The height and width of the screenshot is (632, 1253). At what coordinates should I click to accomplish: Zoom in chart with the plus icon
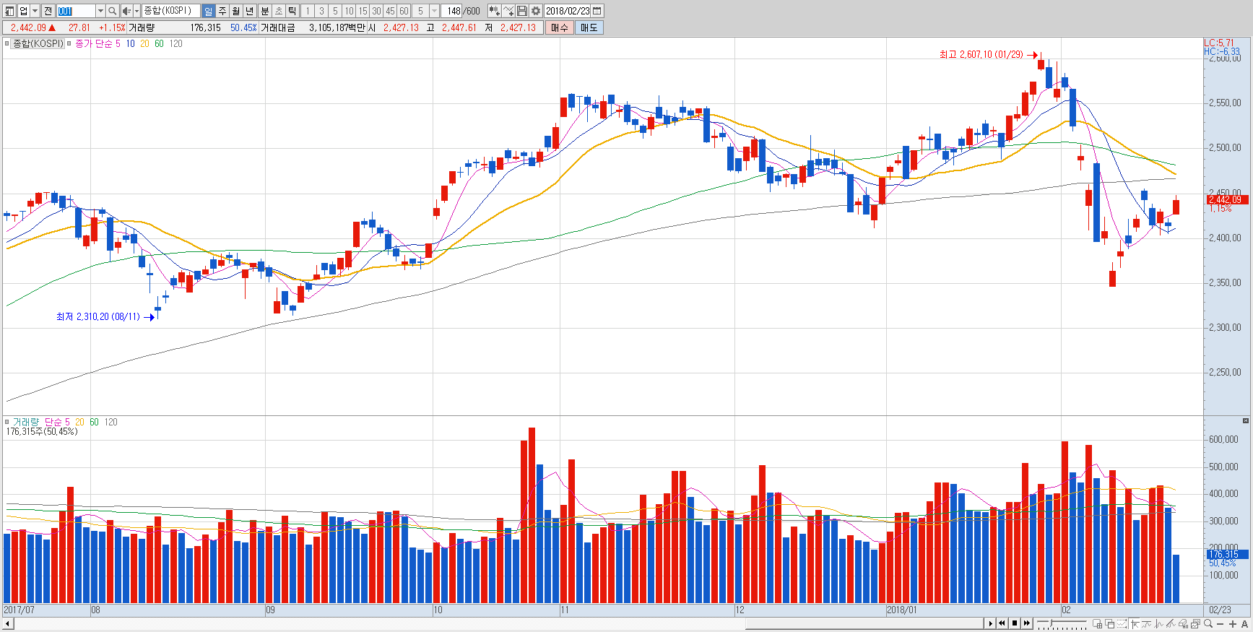tap(1233, 623)
